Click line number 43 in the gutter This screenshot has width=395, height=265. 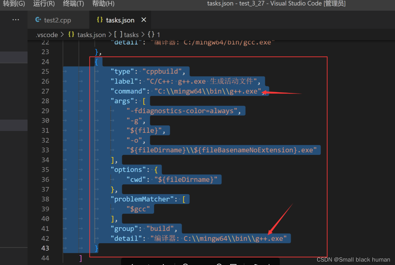45,248
